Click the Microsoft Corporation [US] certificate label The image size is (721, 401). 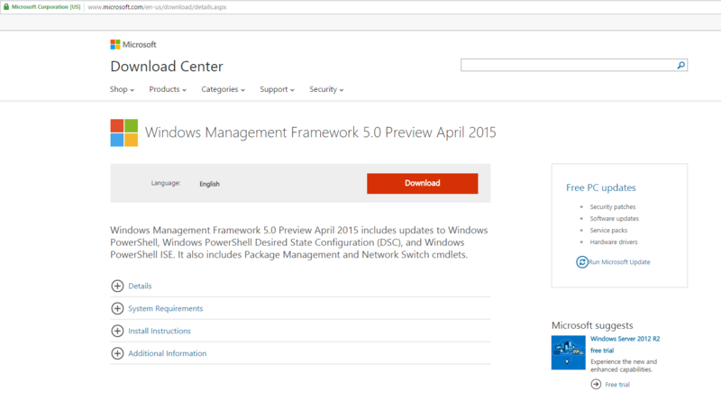click(46, 7)
